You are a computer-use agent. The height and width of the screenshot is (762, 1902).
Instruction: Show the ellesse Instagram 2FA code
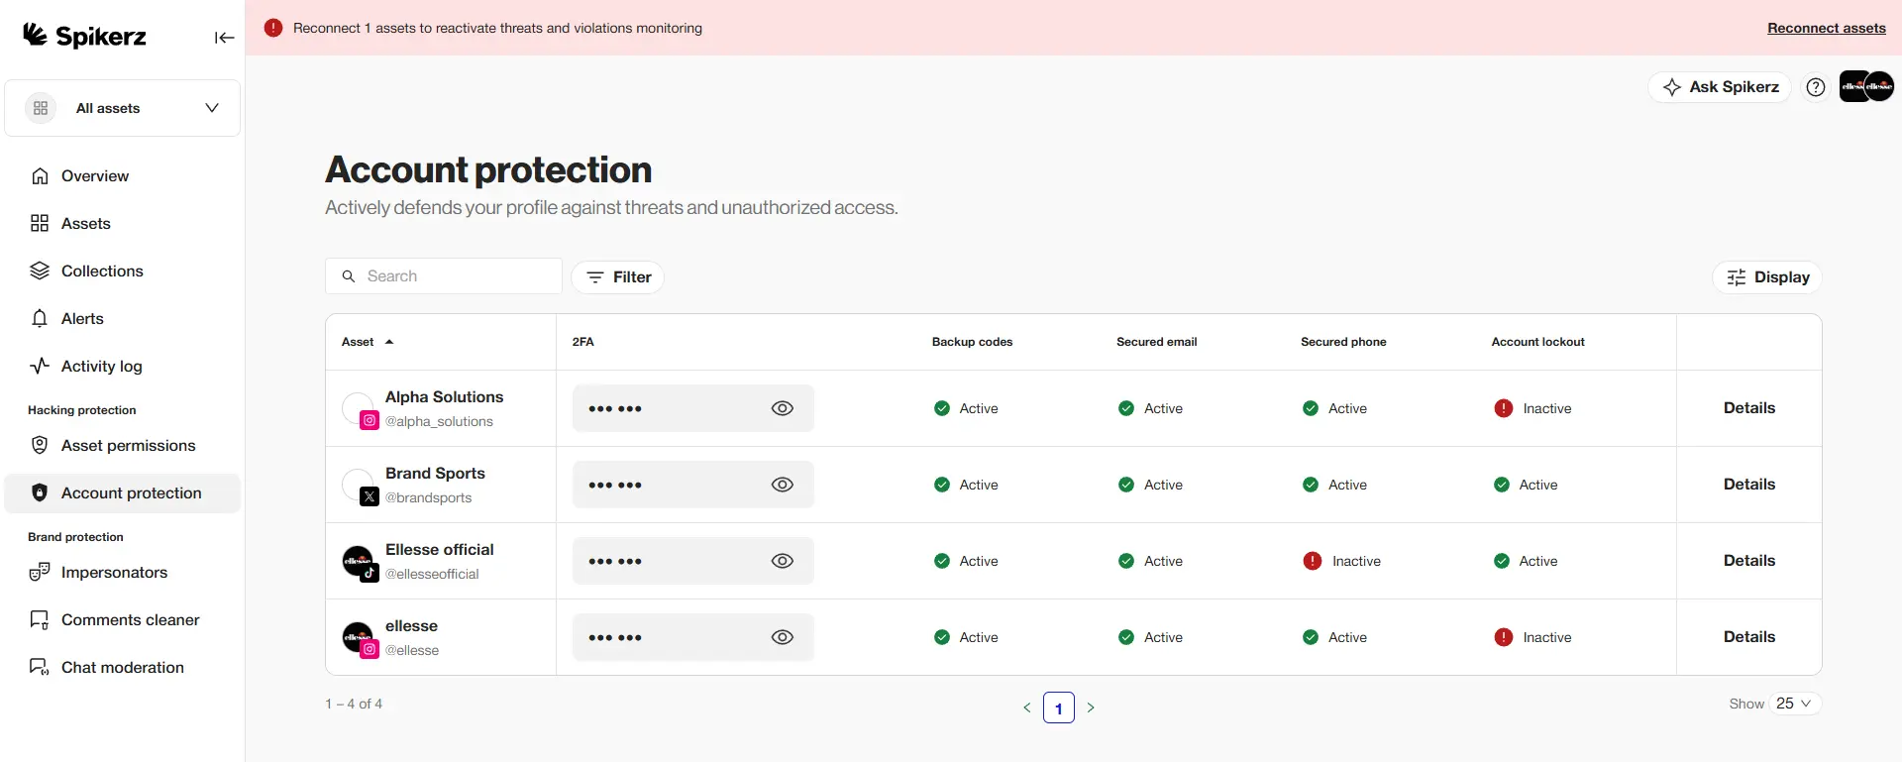pos(782,637)
